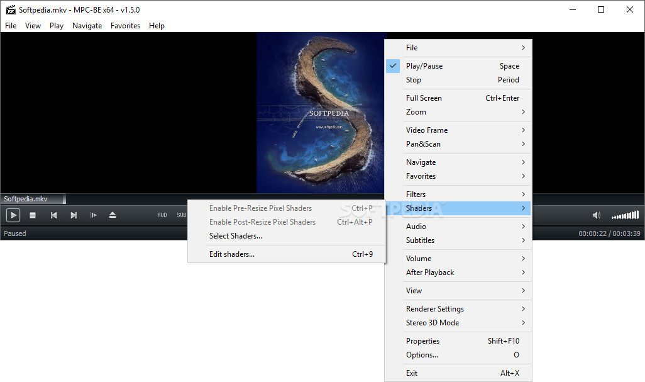Adjust the volume level slider
The image size is (645, 382).
pos(625,215)
